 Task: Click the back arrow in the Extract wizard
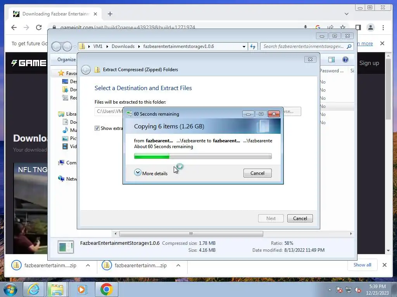point(86,70)
